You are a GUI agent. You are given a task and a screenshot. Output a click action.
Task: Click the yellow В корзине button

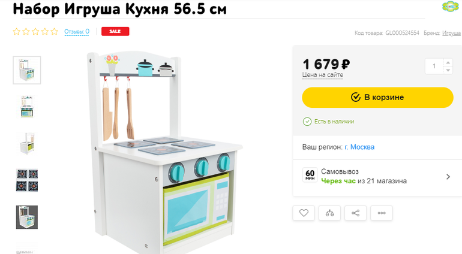377,98
